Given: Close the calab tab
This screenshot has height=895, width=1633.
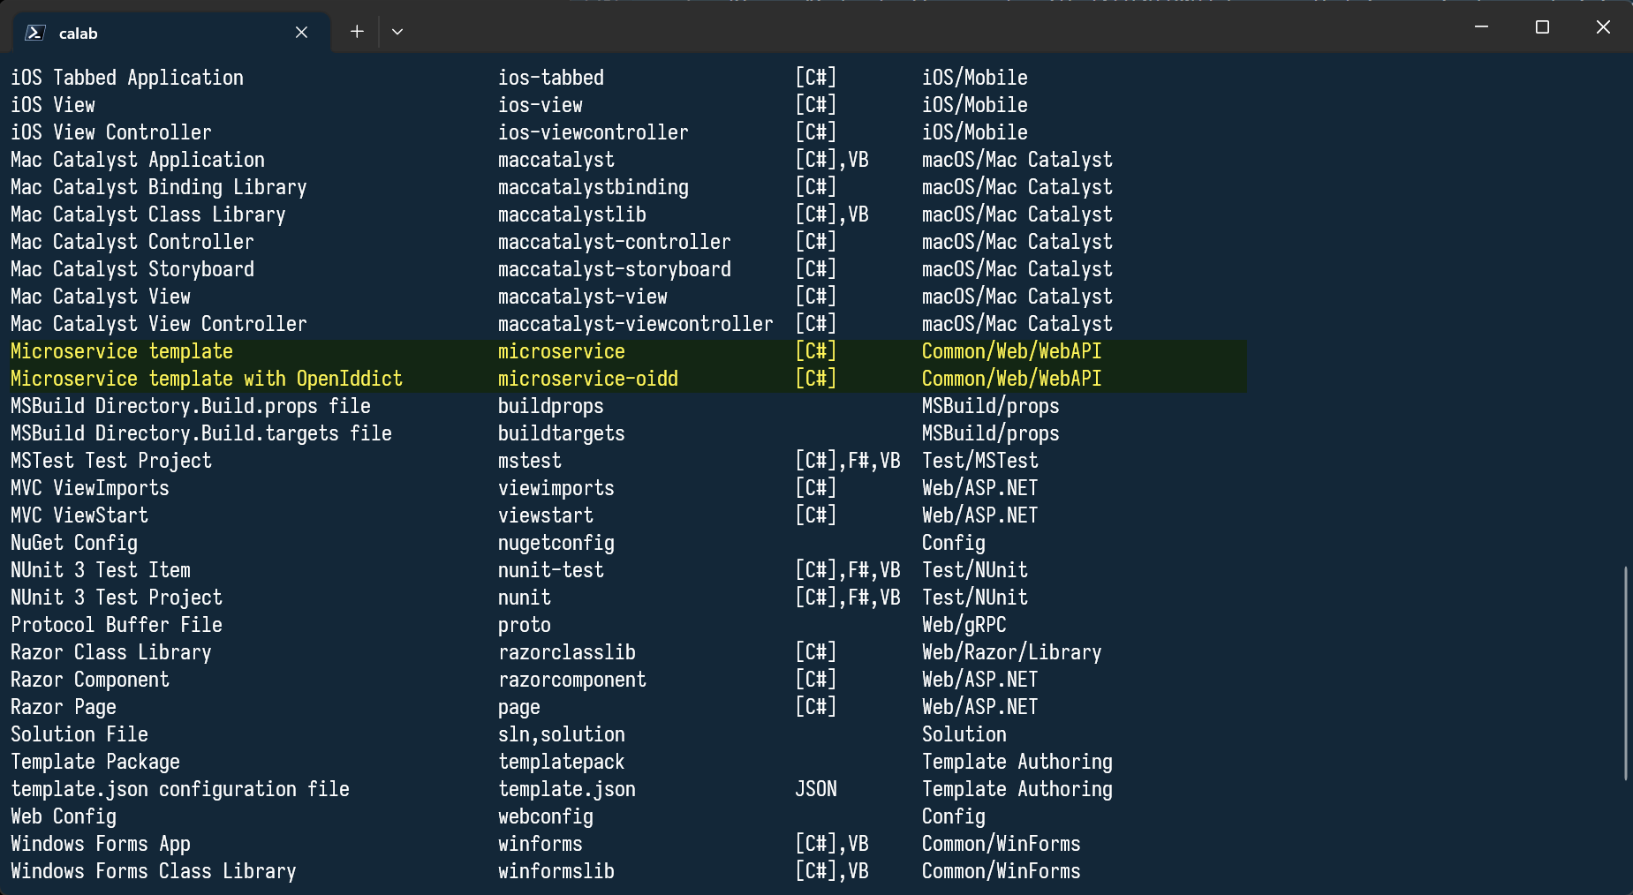Looking at the screenshot, I should coord(301,33).
